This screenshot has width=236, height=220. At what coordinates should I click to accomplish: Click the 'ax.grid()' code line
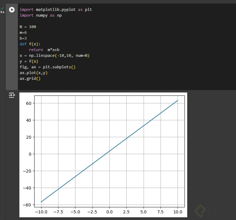click(30, 79)
